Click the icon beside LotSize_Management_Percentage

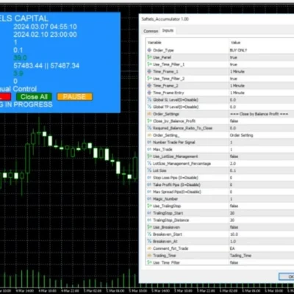pyautogui.click(x=149, y=163)
